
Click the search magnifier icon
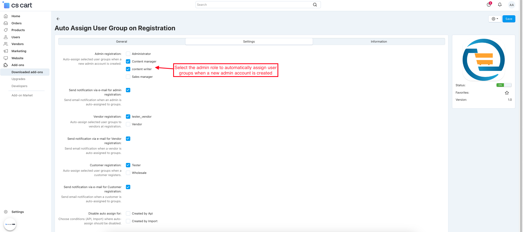coord(315,5)
